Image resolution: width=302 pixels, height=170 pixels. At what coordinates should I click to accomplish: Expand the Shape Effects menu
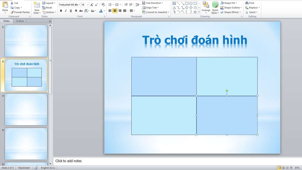(x=231, y=12)
